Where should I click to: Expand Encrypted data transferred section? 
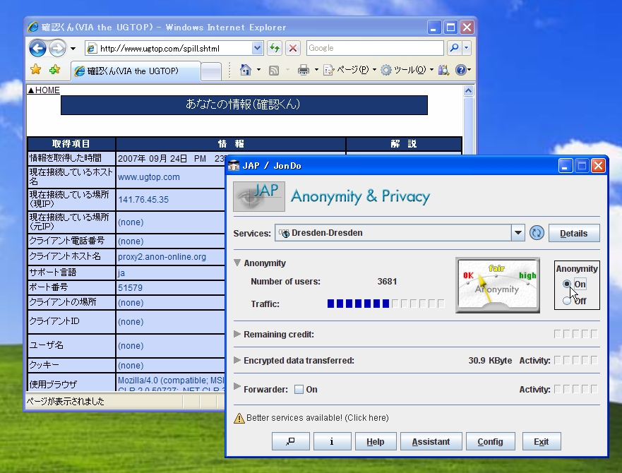237,360
